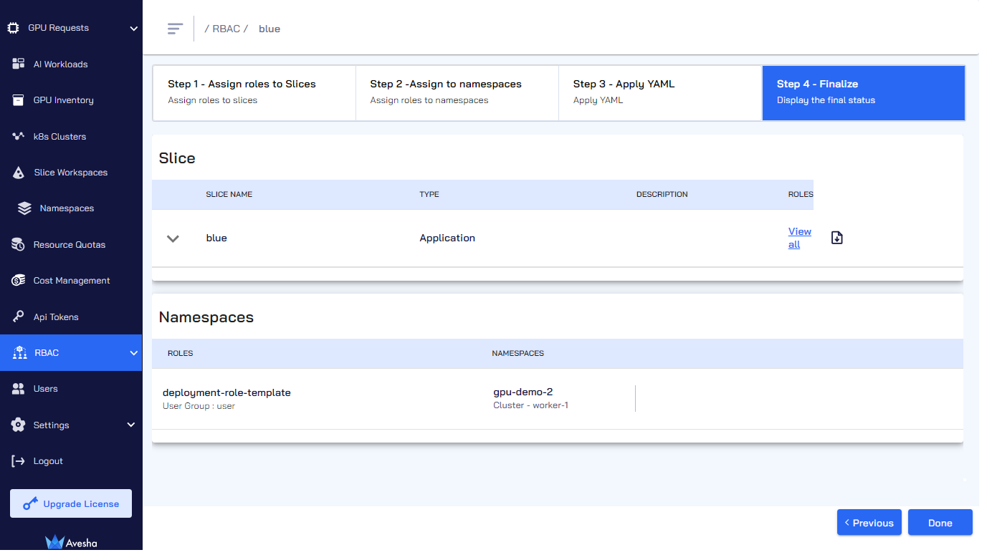Select Logout in sidebar
The height and width of the screenshot is (560, 1002).
coord(71,461)
